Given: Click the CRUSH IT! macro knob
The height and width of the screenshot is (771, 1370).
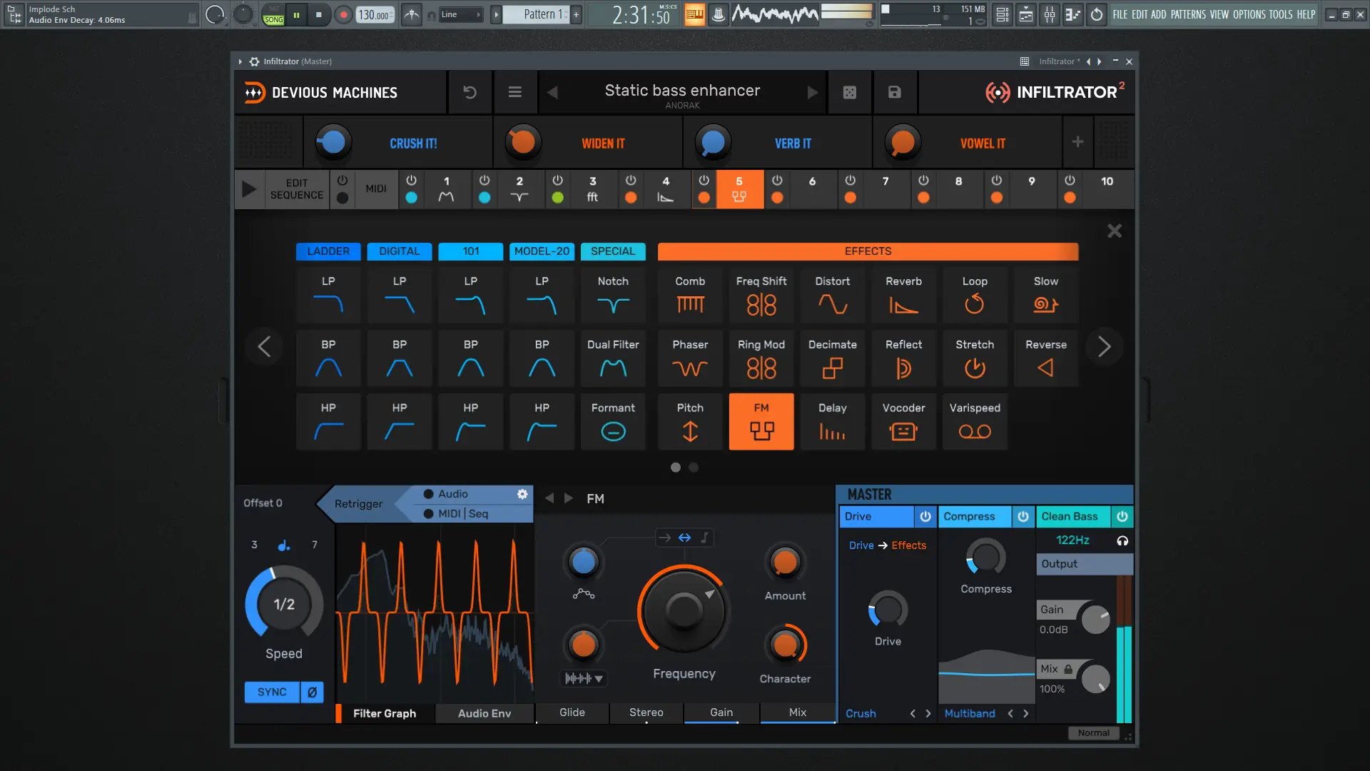Looking at the screenshot, I should point(333,142).
